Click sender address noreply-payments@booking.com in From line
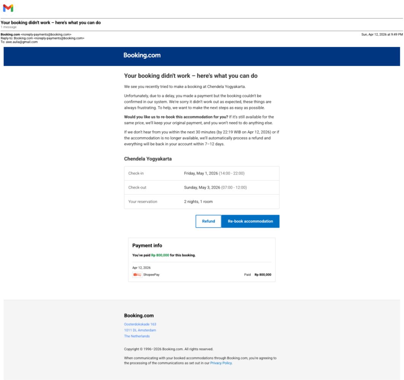Image resolution: width=404 pixels, height=380 pixels. tap(46, 34)
